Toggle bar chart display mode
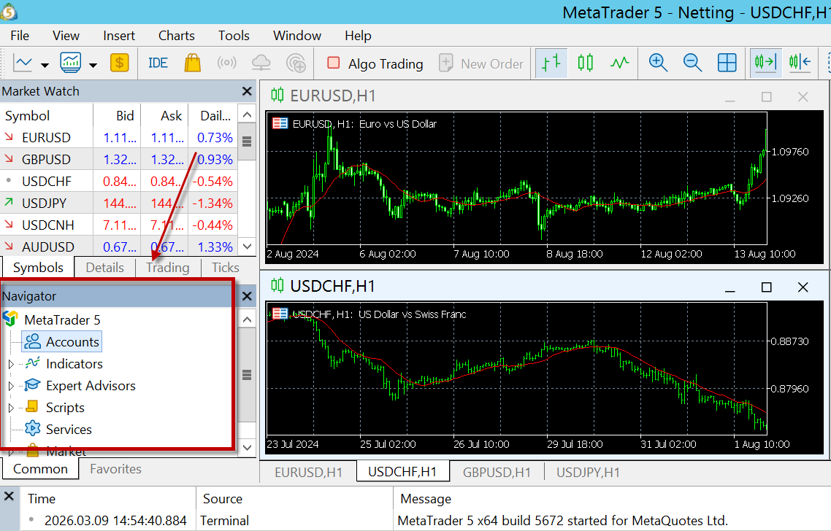The image size is (831, 531). click(551, 63)
